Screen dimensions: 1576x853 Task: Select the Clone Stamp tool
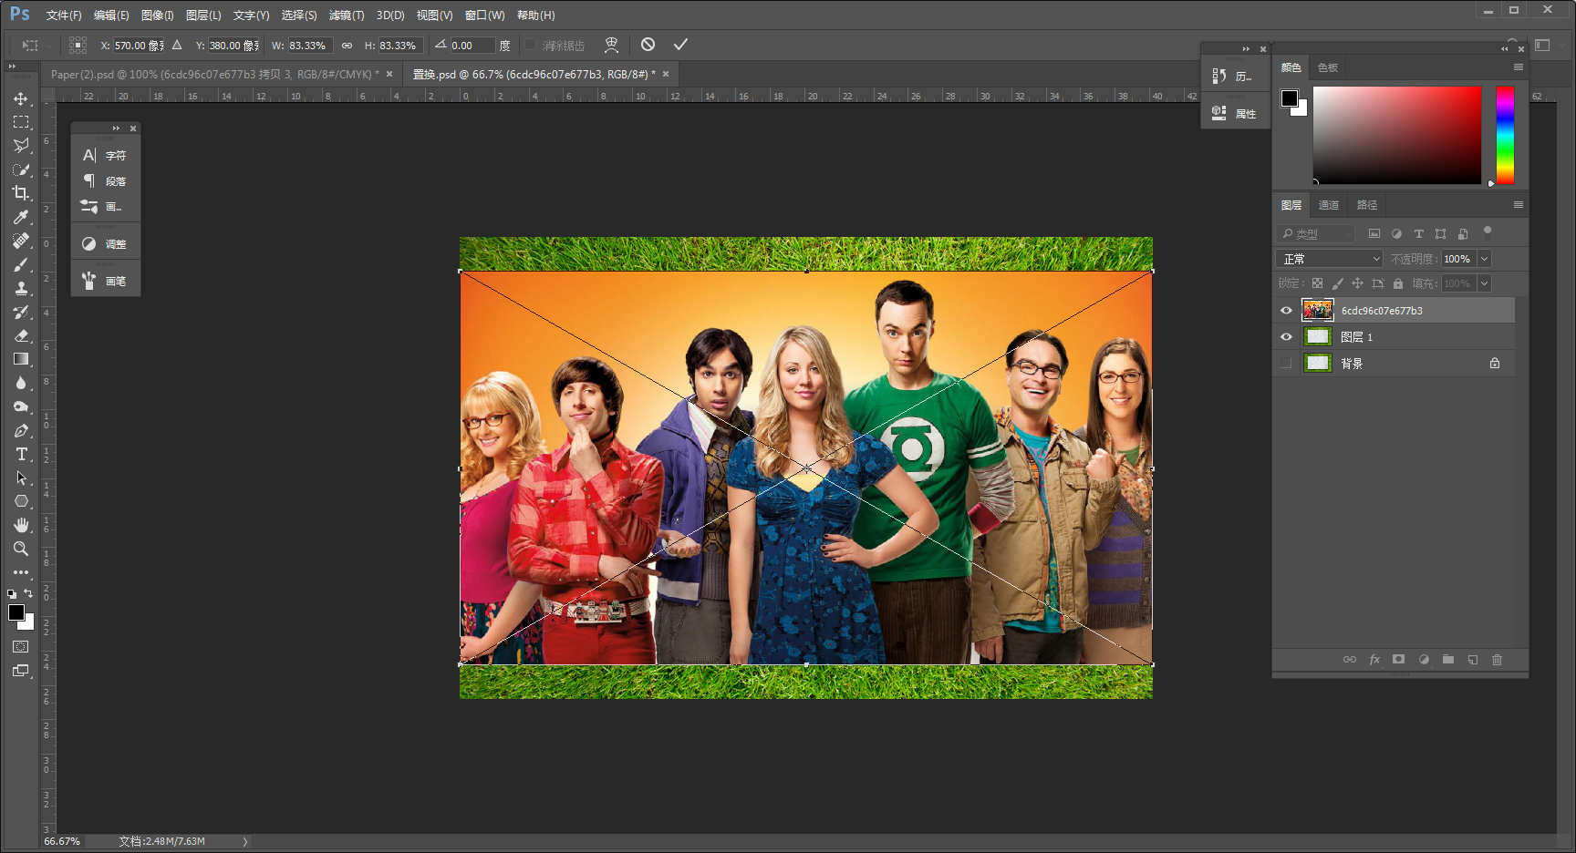21,288
